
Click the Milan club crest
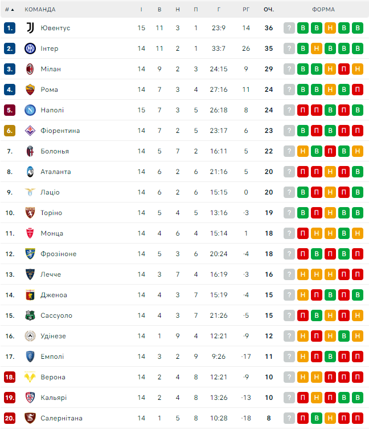(x=30, y=69)
